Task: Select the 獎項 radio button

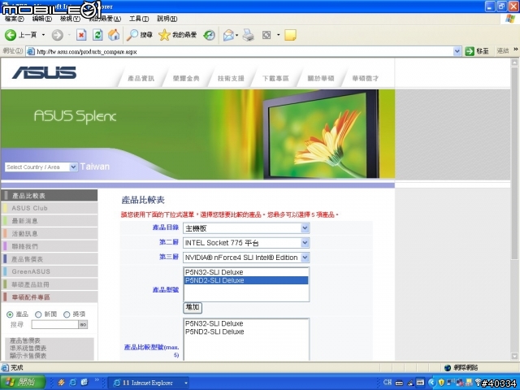Action: [67, 314]
